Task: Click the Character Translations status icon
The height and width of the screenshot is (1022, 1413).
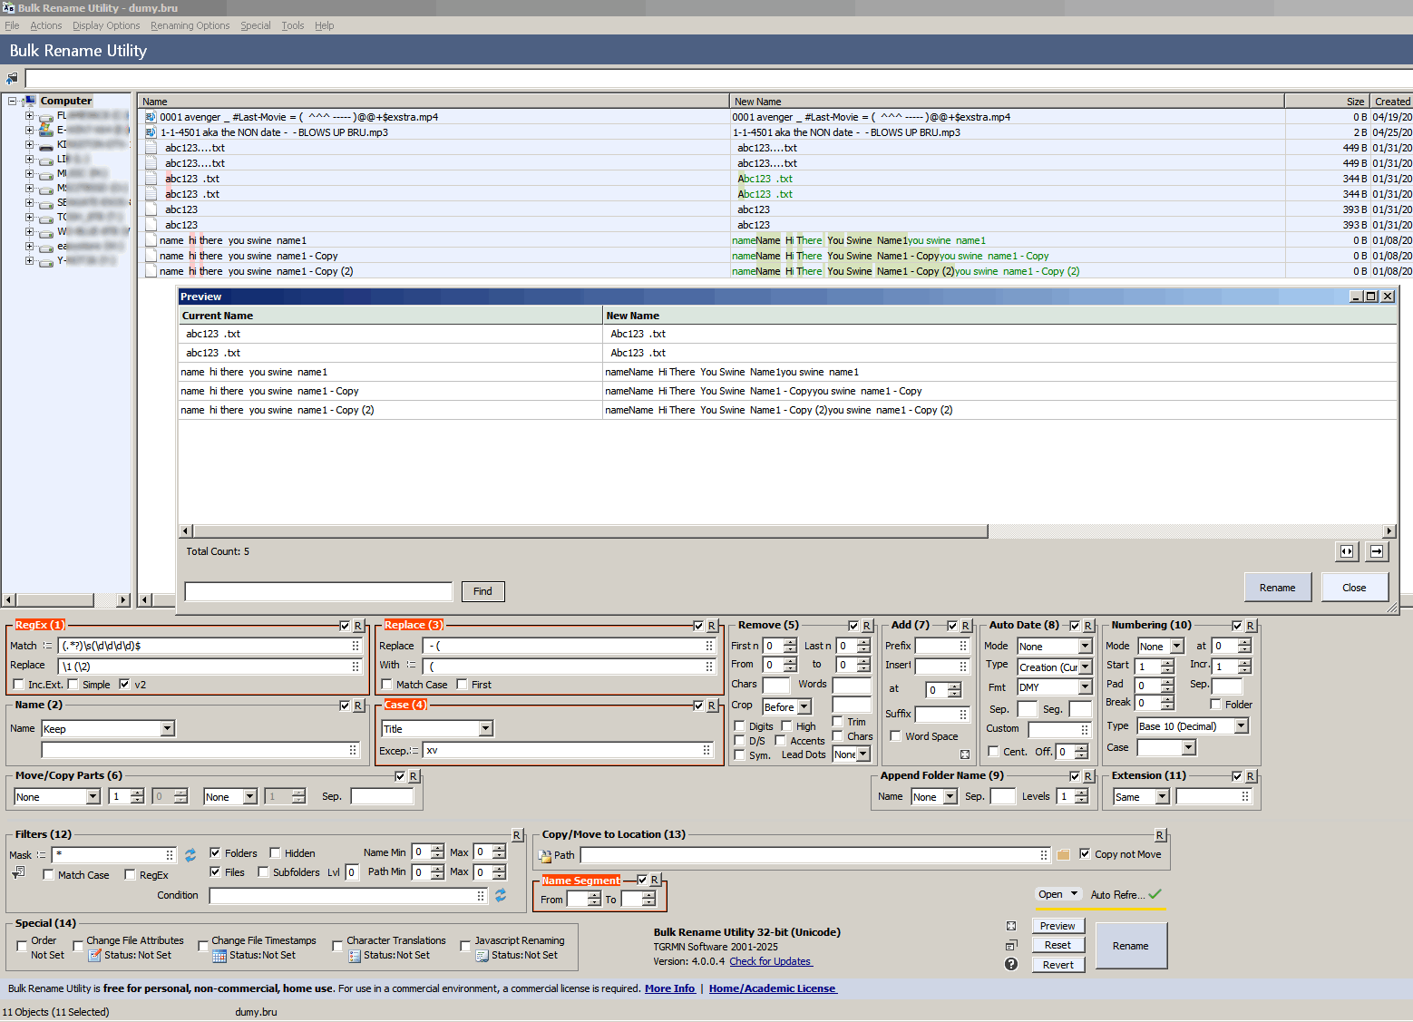Action: click(355, 956)
